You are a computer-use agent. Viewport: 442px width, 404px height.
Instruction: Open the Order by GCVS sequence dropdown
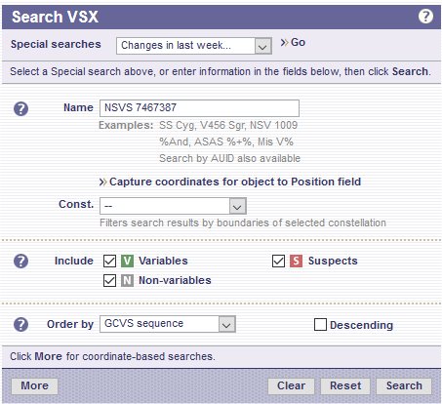168,324
